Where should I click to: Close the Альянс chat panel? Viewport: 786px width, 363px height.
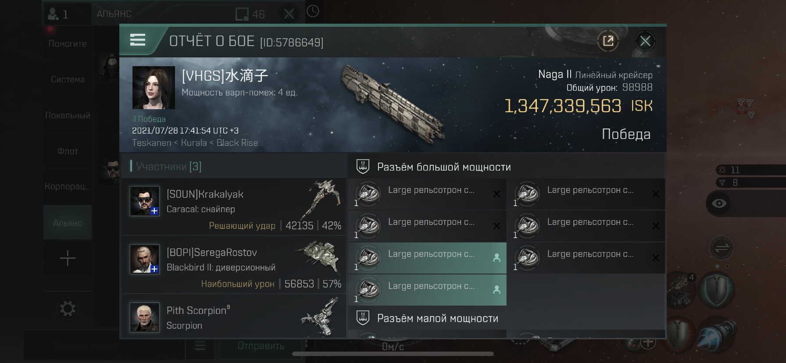tap(289, 14)
